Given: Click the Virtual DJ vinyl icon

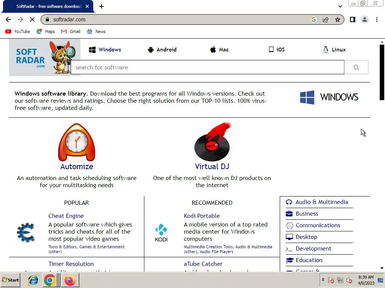Looking at the screenshot, I should (x=212, y=142).
